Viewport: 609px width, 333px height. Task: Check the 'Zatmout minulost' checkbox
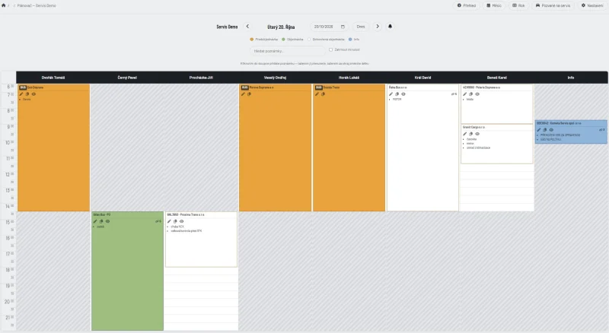point(330,49)
